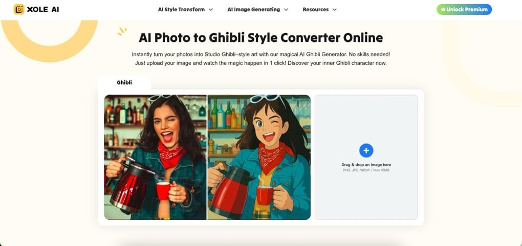Click the crown icon on Unlock Premium

click(x=443, y=9)
